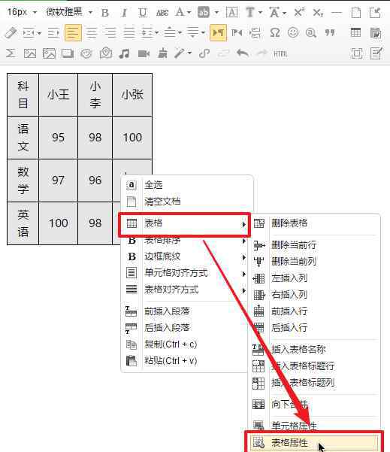Open the emoticon smiley picker
The height and width of the screenshot is (452, 390).
point(293,32)
